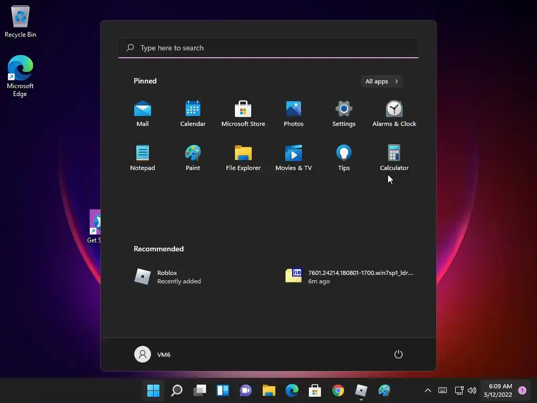This screenshot has width=537, height=403.
Task: Open Notepad from the Start menu
Action: 143,157
